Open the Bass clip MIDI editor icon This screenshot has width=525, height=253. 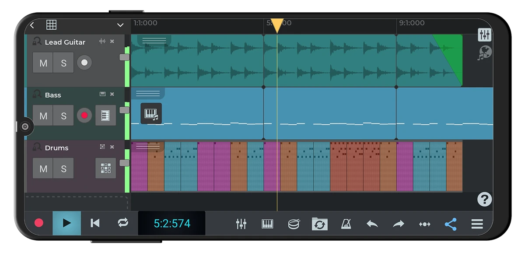151,114
